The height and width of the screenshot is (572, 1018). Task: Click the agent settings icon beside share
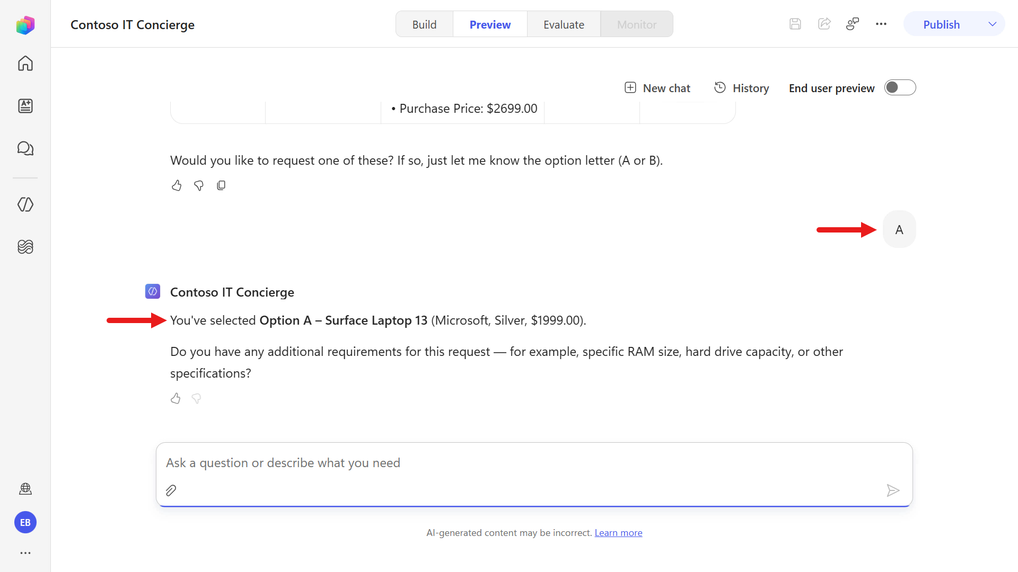coord(853,24)
